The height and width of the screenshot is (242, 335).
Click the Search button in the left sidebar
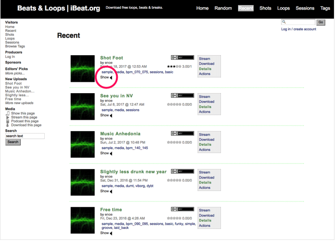13,142
